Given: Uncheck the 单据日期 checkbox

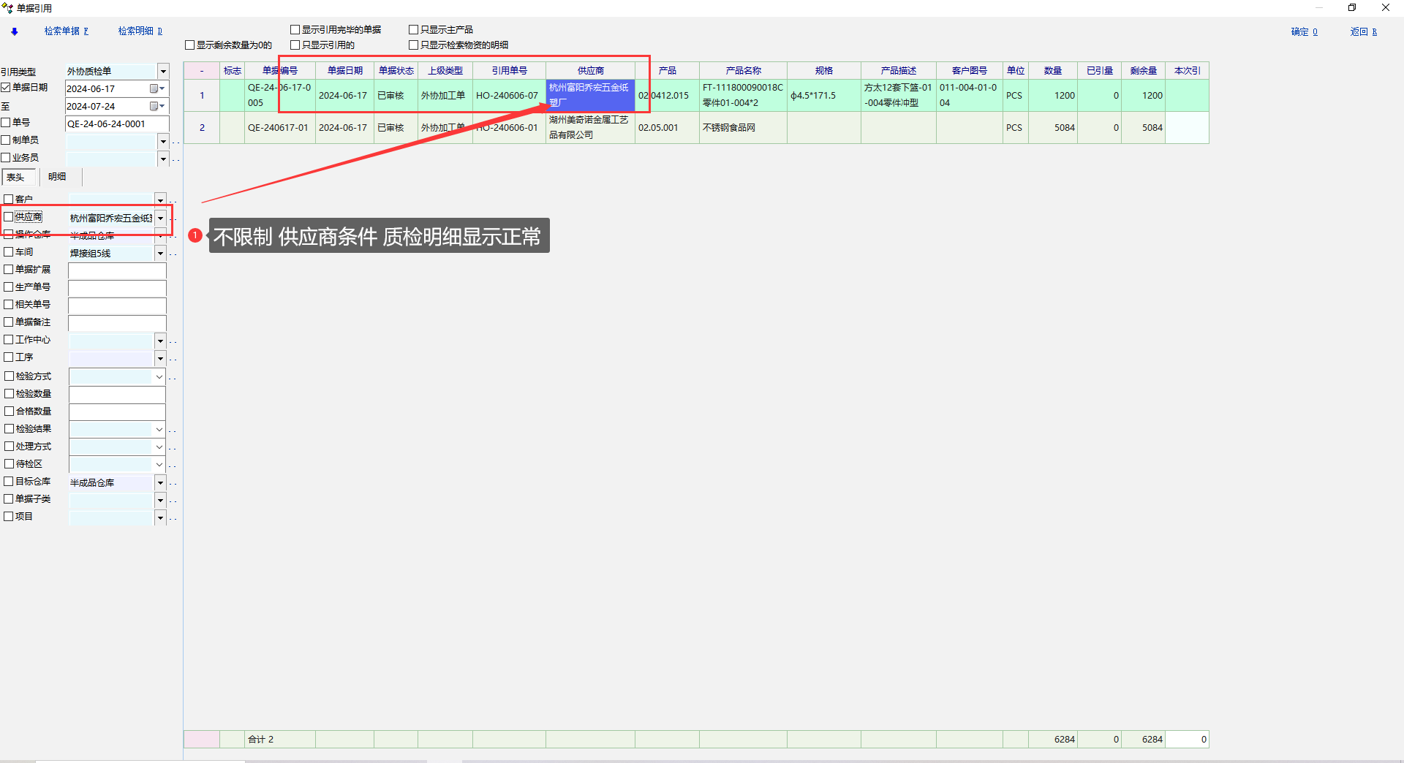Looking at the screenshot, I should (x=6, y=88).
